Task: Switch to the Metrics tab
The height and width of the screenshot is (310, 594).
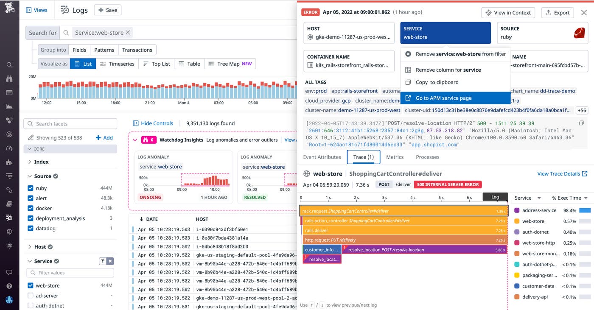Action: (x=395, y=156)
